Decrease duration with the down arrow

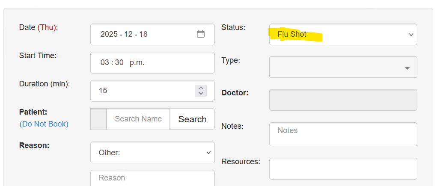click(x=201, y=93)
